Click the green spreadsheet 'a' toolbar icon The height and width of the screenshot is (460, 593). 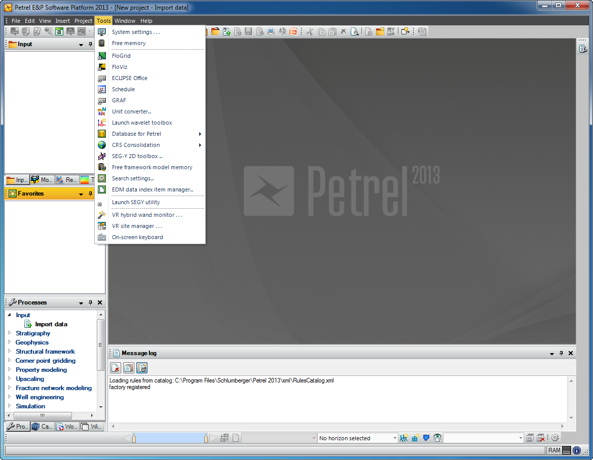[x=59, y=31]
